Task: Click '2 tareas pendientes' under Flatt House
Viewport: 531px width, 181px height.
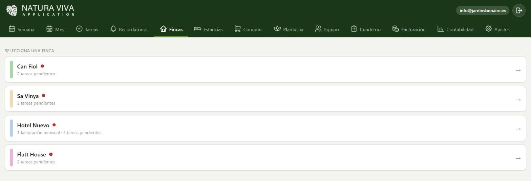Action: coord(36,162)
